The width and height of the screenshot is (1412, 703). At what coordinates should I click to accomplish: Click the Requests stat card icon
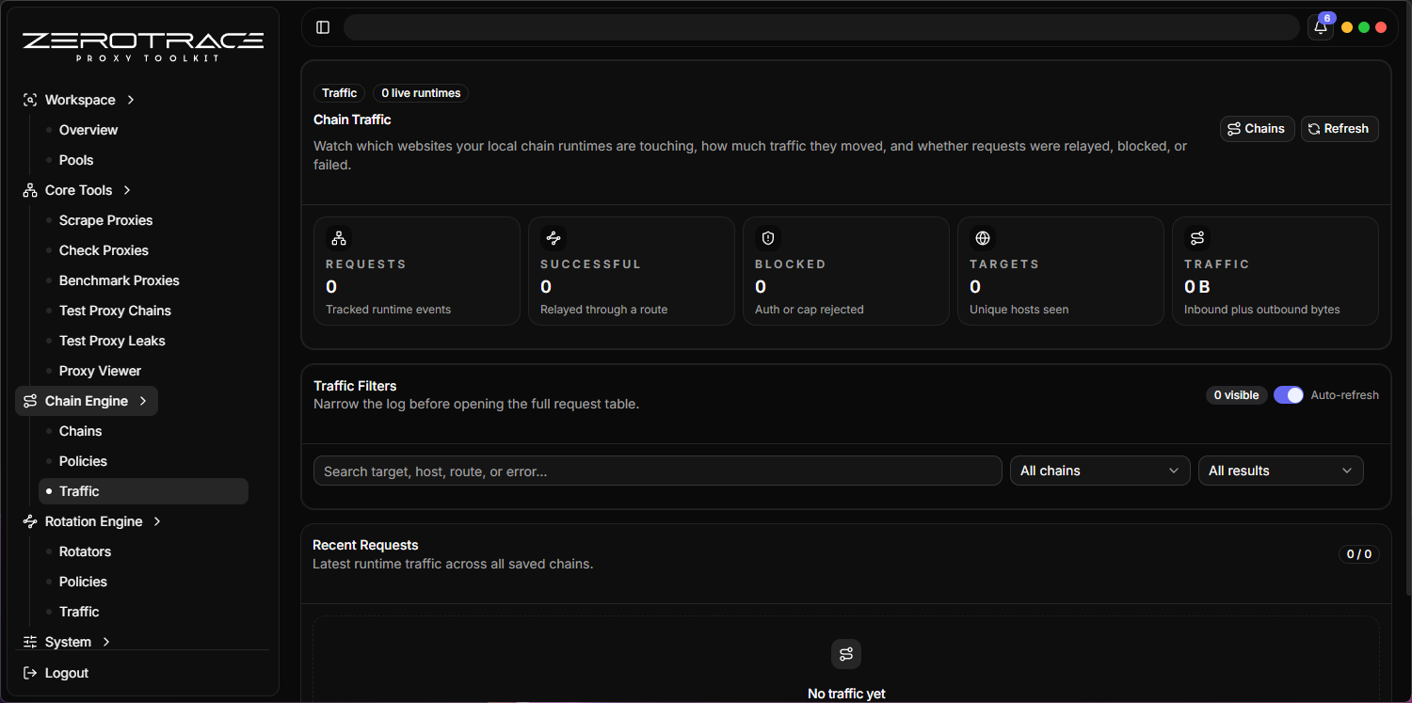click(x=339, y=238)
